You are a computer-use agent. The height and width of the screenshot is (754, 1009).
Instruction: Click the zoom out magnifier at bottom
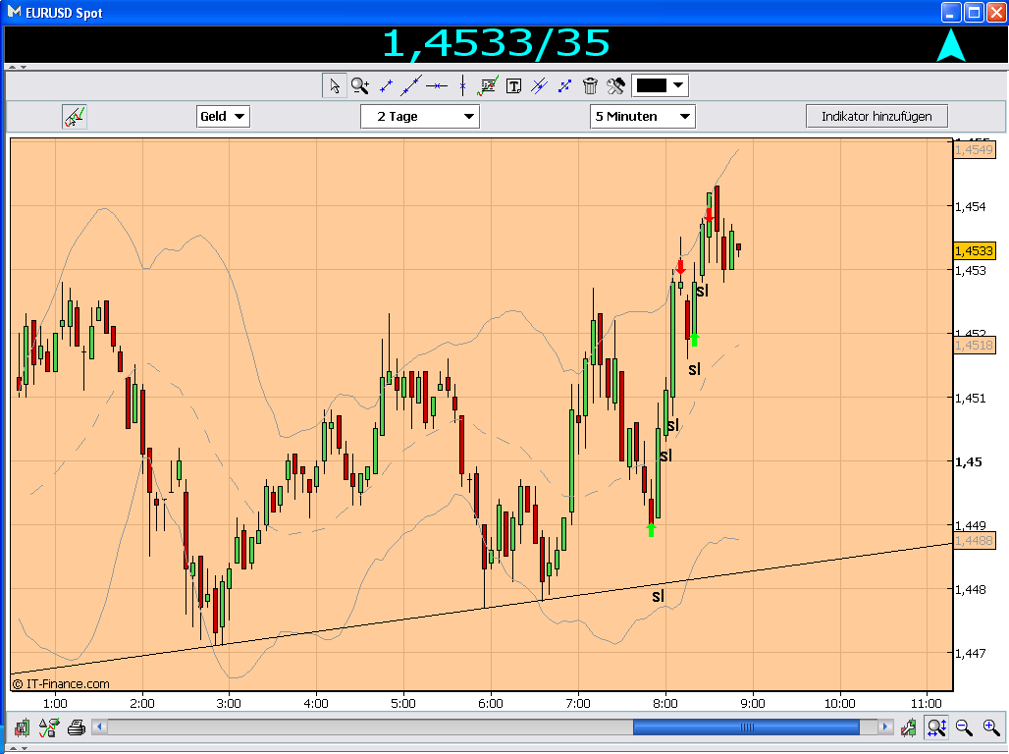pyautogui.click(x=963, y=727)
